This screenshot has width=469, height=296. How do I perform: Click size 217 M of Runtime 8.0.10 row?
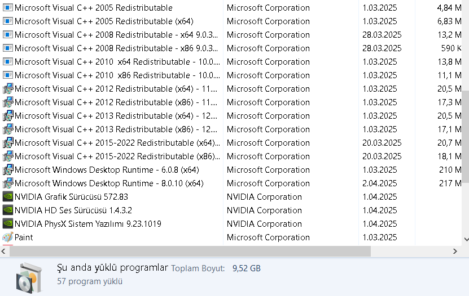coord(450,183)
